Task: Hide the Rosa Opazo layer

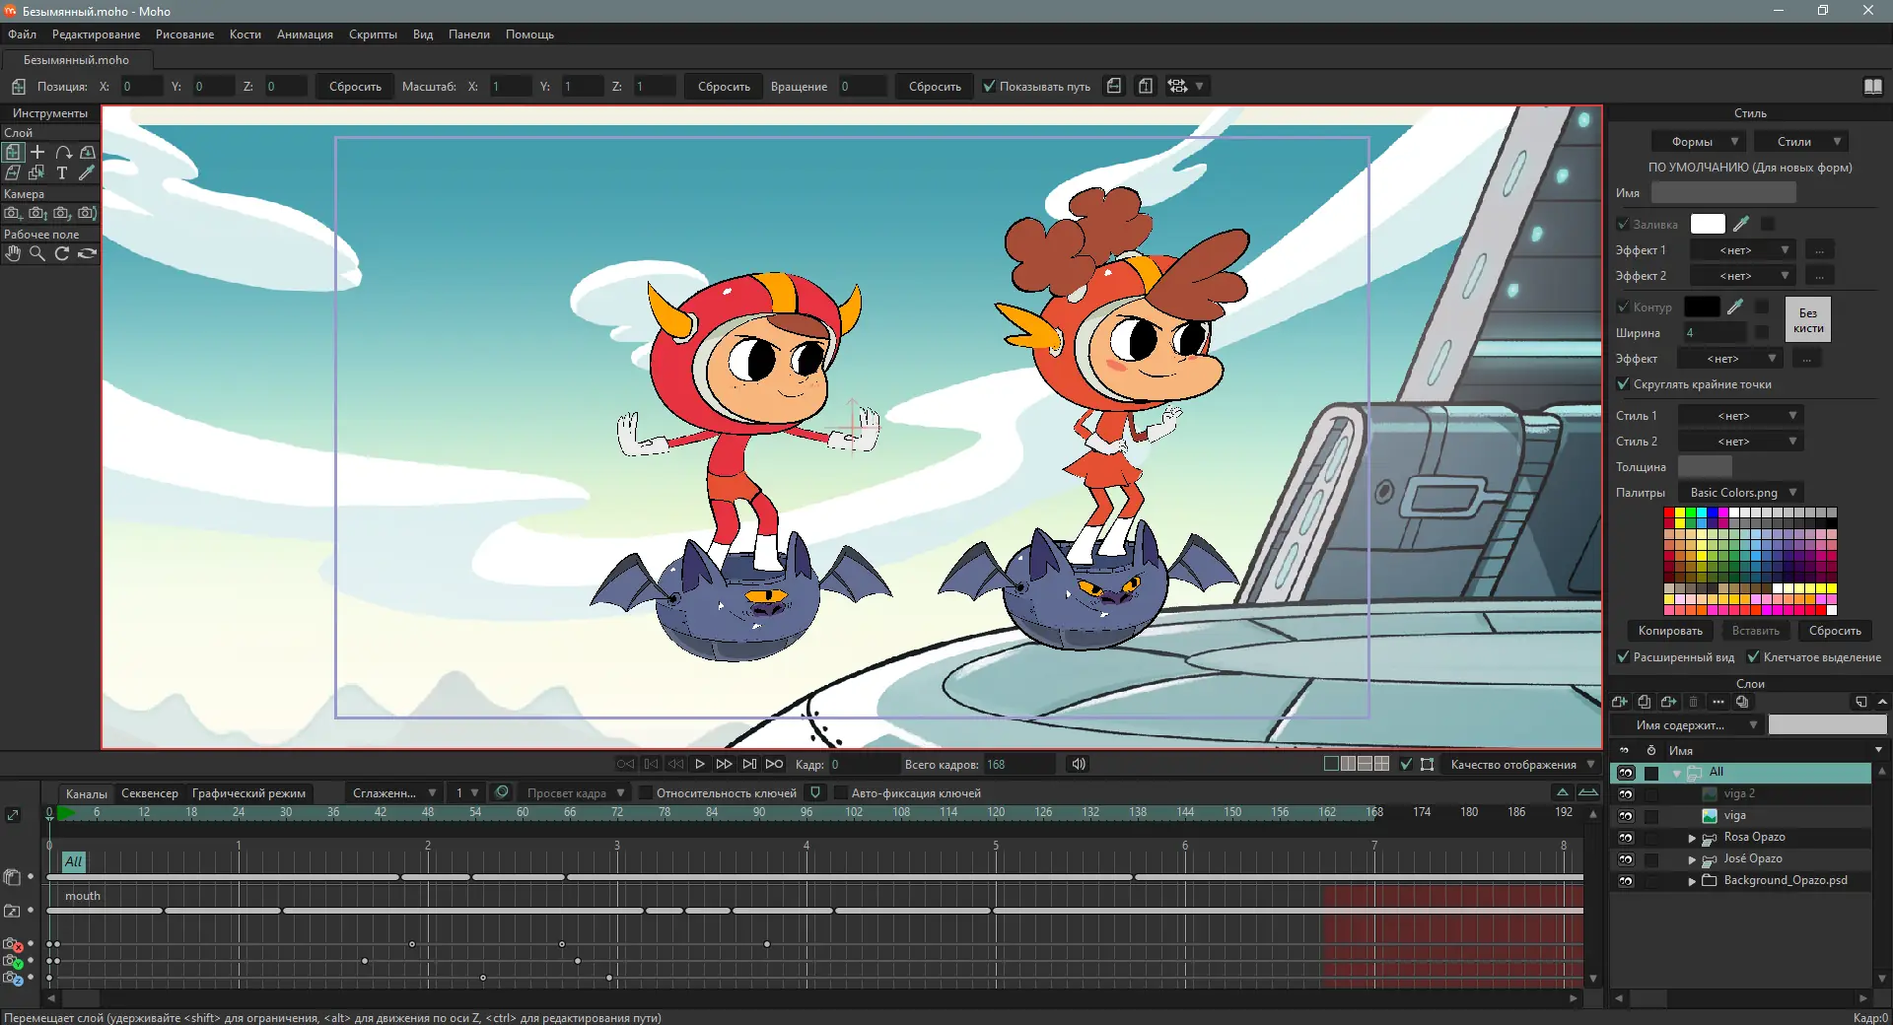Action: 1626,838
